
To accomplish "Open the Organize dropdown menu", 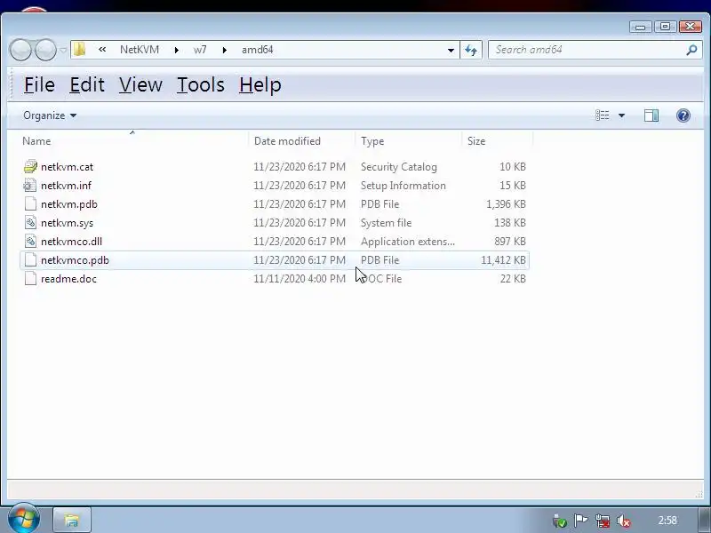I will pos(50,115).
